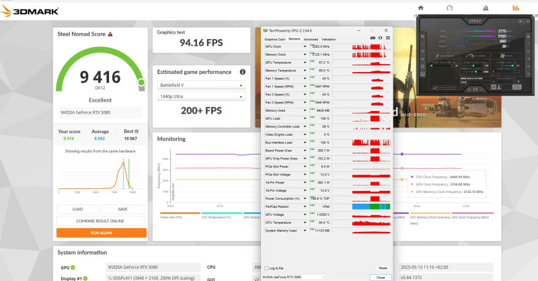Image resolution: width=538 pixels, height=281 pixels.
Task: Switch to GPU-Z Validation tab
Action: click(328, 40)
